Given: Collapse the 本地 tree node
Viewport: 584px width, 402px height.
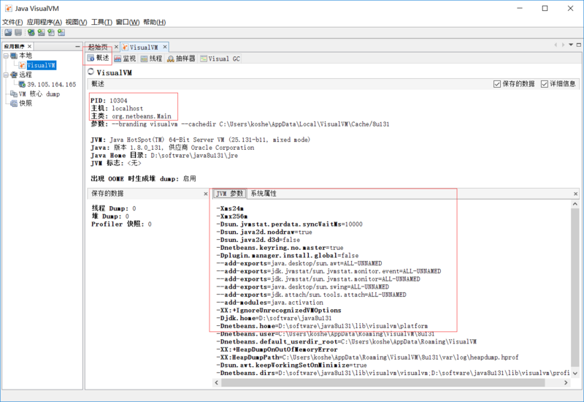Looking at the screenshot, I should coord(6,56).
